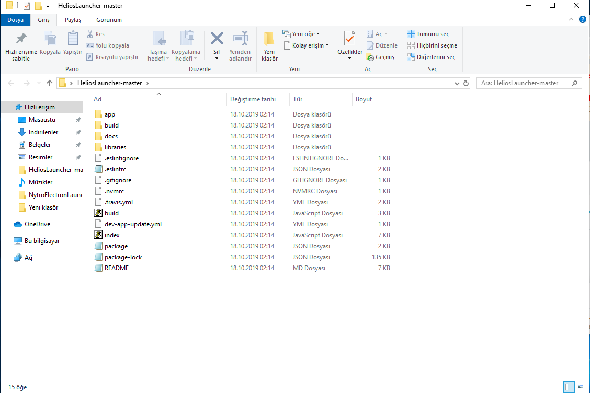The width and height of the screenshot is (590, 393).
Task: Expand the address bar history dropdown
Action: coord(457,84)
